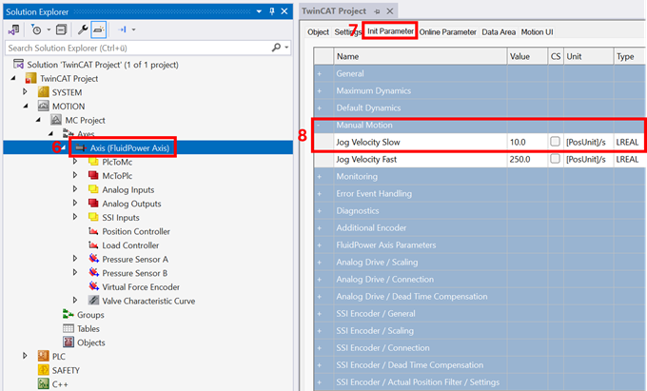This screenshot has width=647, height=391.
Task: Click the PLC node icon
Action: (x=44, y=356)
